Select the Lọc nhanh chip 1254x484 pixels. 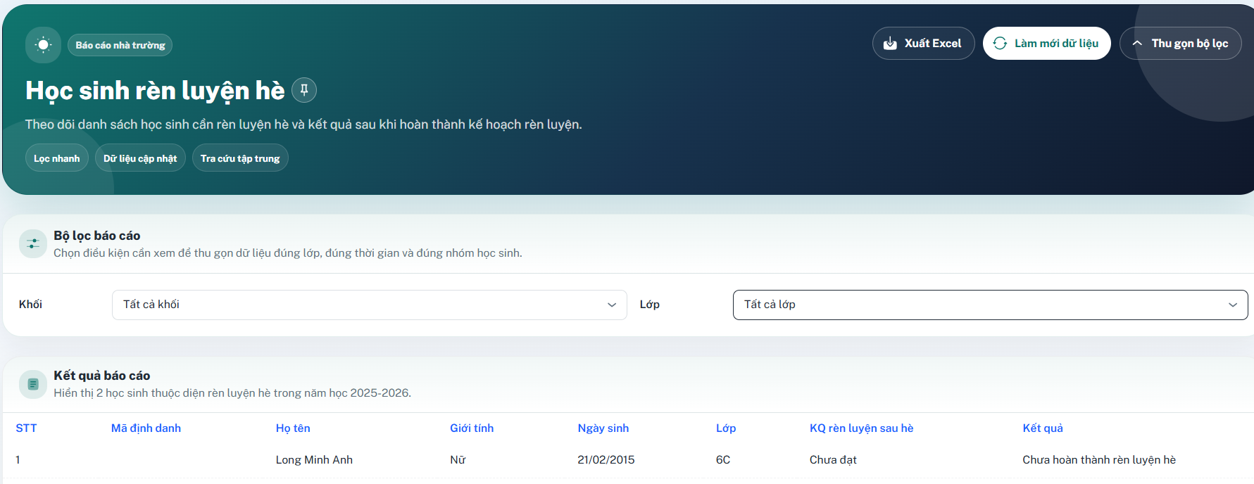(x=57, y=158)
